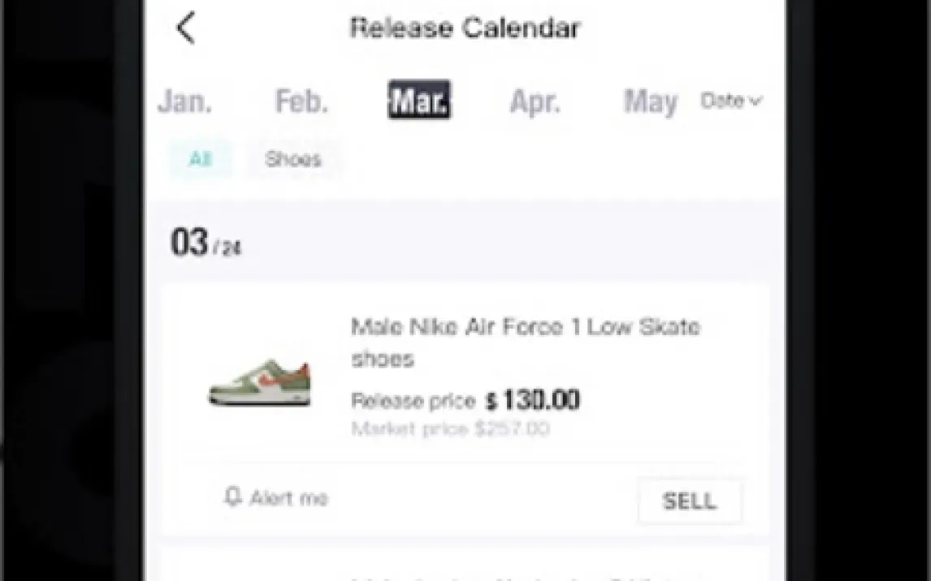Click the Nike Air Force 1 shoe image
This screenshot has width=931, height=581.
(260, 382)
